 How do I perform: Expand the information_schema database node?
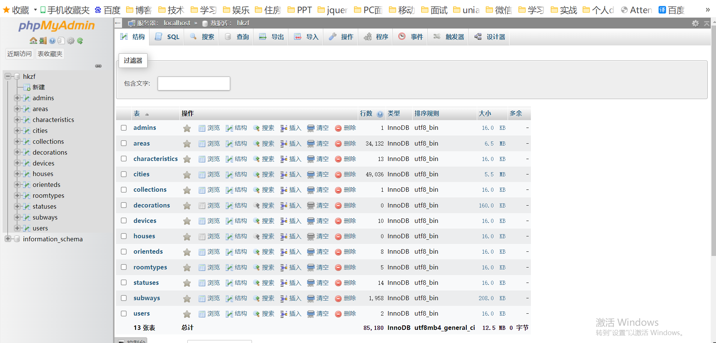[x=8, y=239]
